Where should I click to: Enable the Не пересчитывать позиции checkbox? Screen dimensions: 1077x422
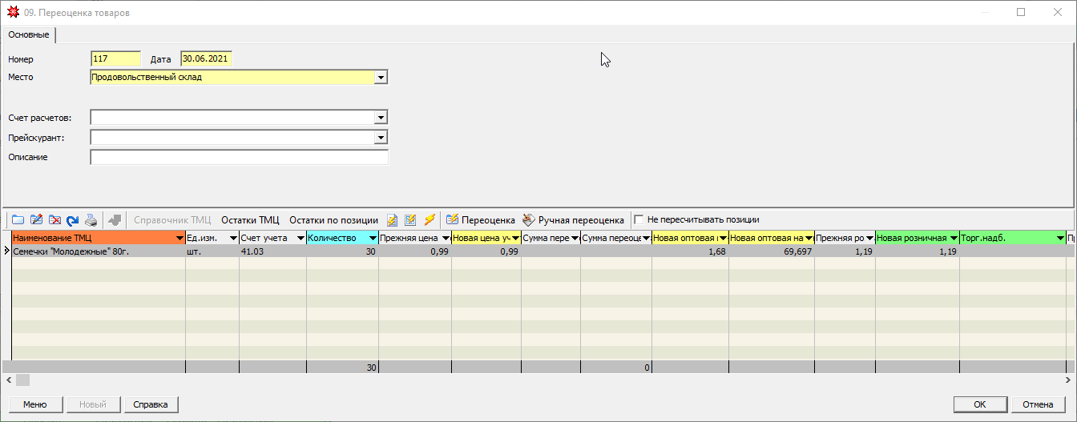(x=639, y=219)
